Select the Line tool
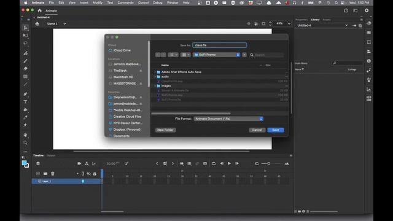Screen dimensions: 393x221 click(25, 85)
